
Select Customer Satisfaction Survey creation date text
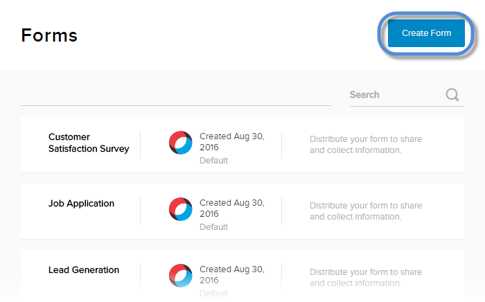[231, 142]
